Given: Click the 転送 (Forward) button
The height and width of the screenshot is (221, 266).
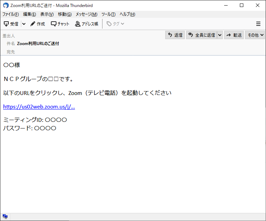Looking at the screenshot, I should point(234,35).
